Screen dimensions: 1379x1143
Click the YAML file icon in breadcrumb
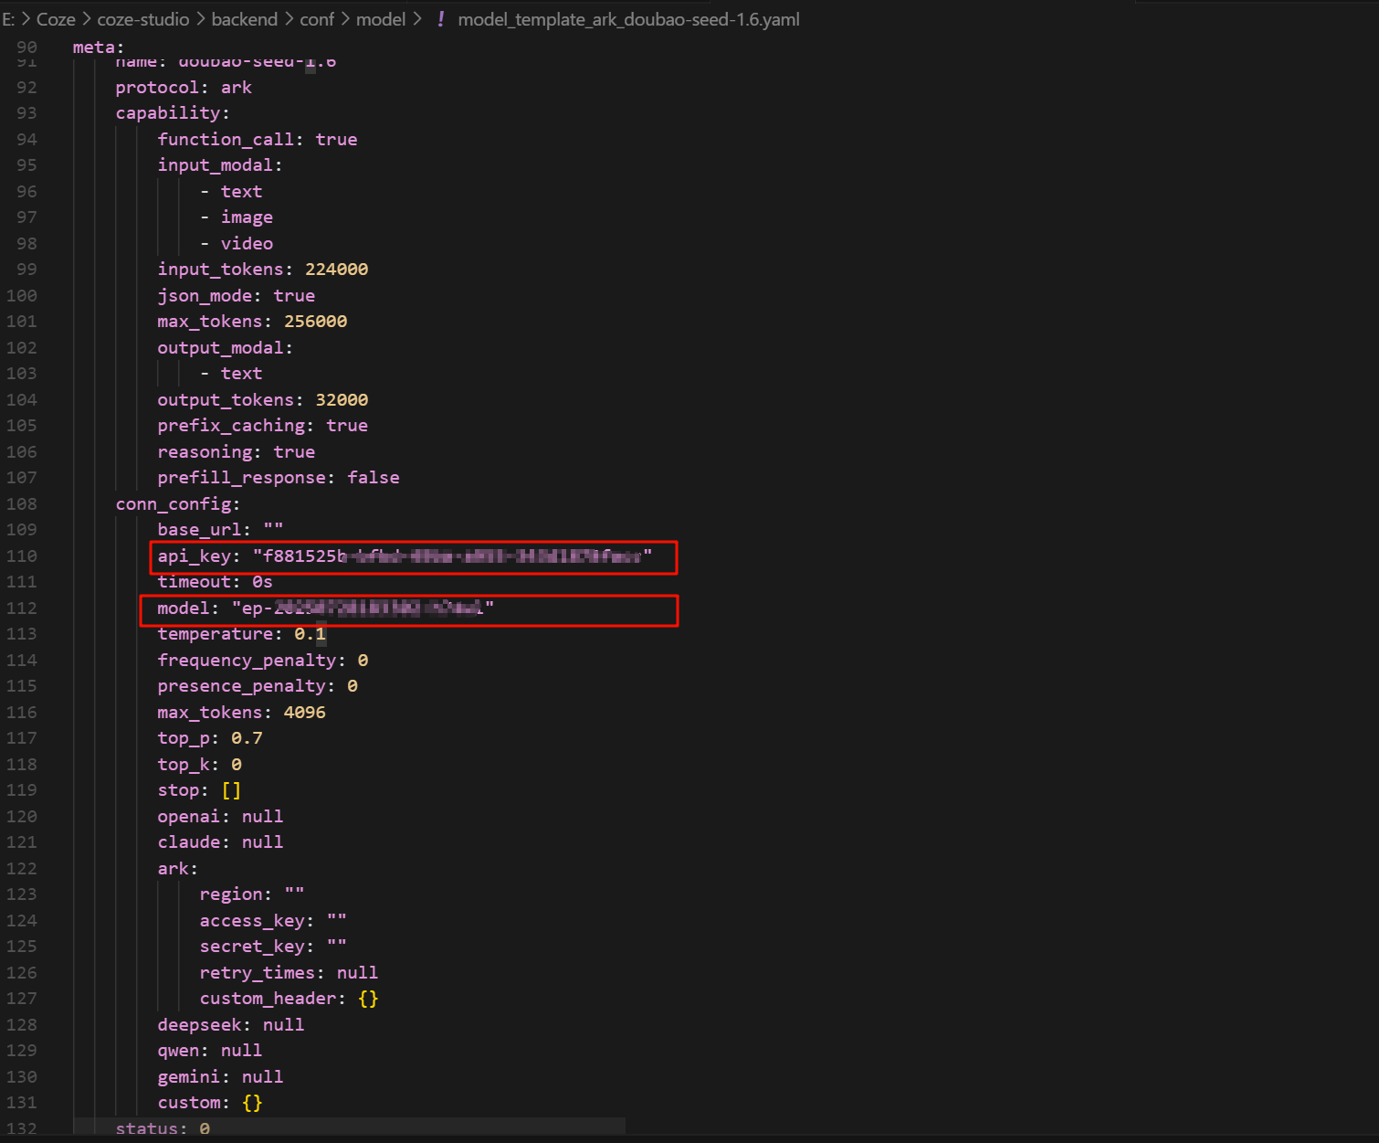pos(441,19)
